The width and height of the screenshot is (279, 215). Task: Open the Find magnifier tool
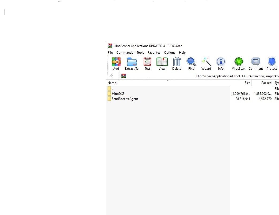191,62
